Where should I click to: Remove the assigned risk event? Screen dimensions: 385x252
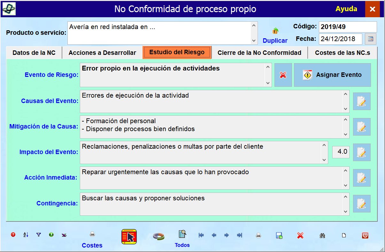pyautogui.click(x=283, y=75)
